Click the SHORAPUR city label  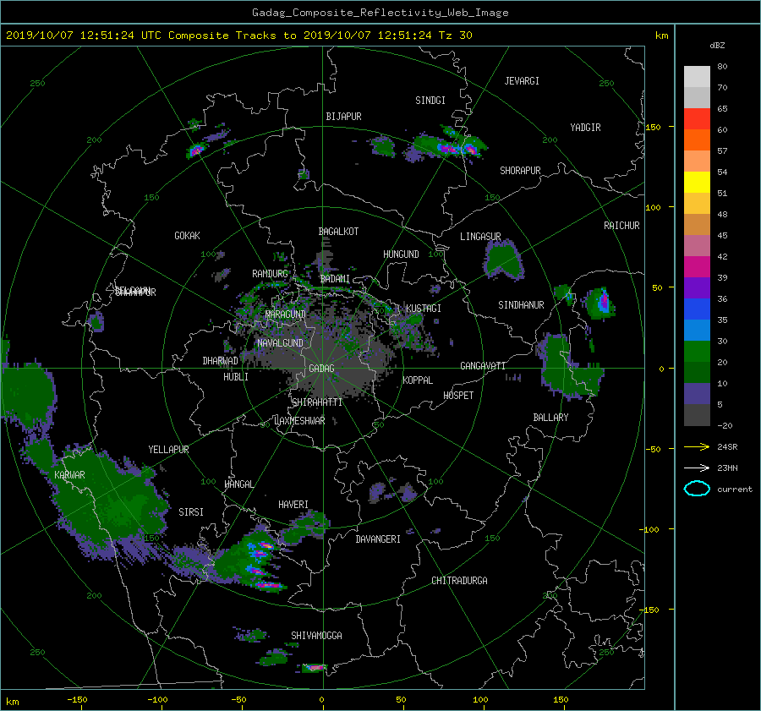point(520,171)
